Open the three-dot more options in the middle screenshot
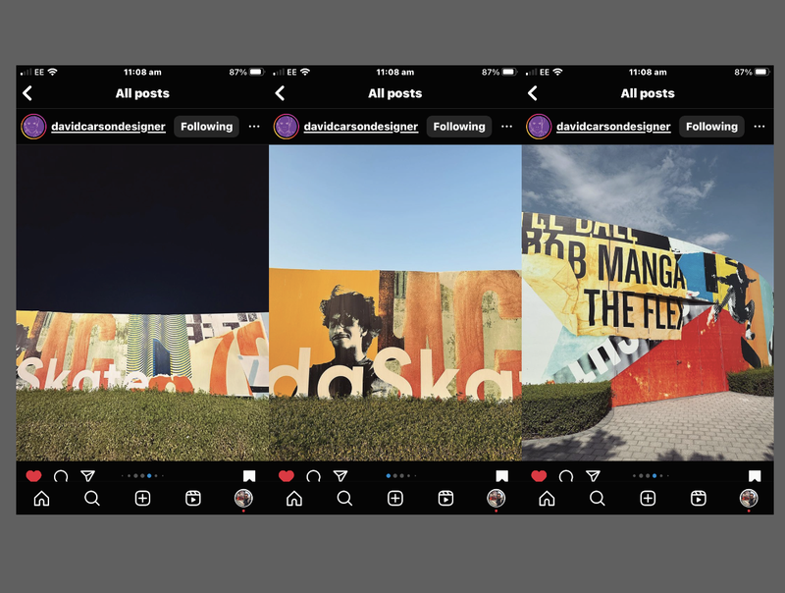 pos(506,127)
